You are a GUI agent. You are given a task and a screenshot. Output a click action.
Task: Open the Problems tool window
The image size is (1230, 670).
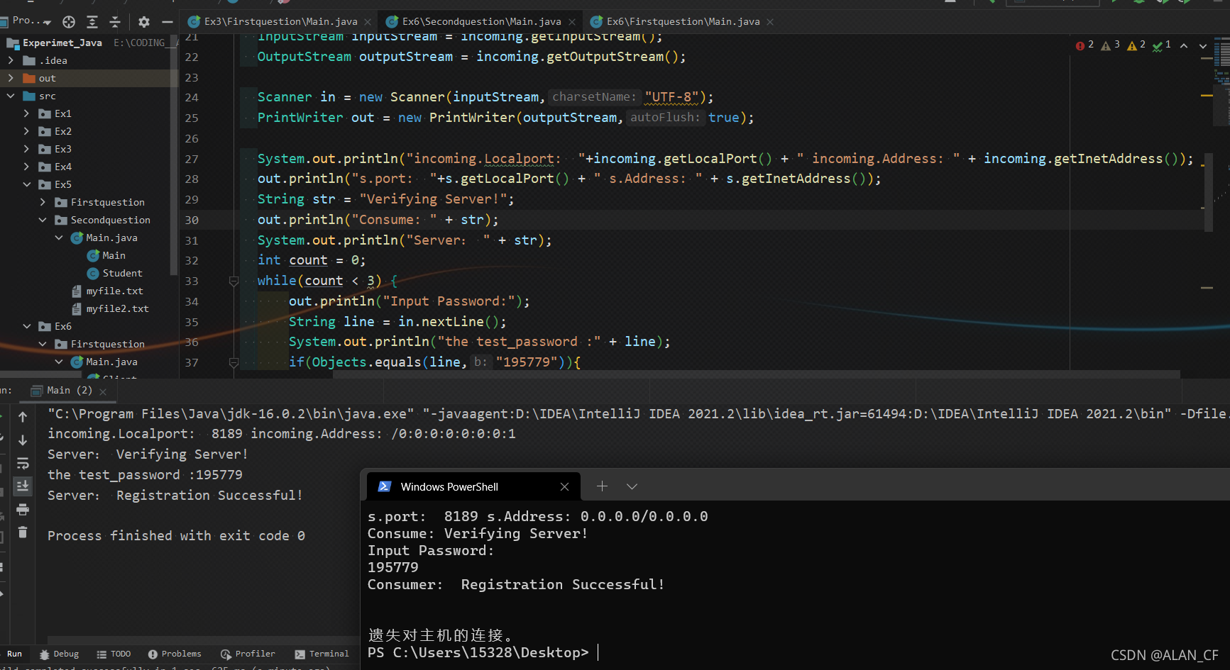[x=175, y=654]
